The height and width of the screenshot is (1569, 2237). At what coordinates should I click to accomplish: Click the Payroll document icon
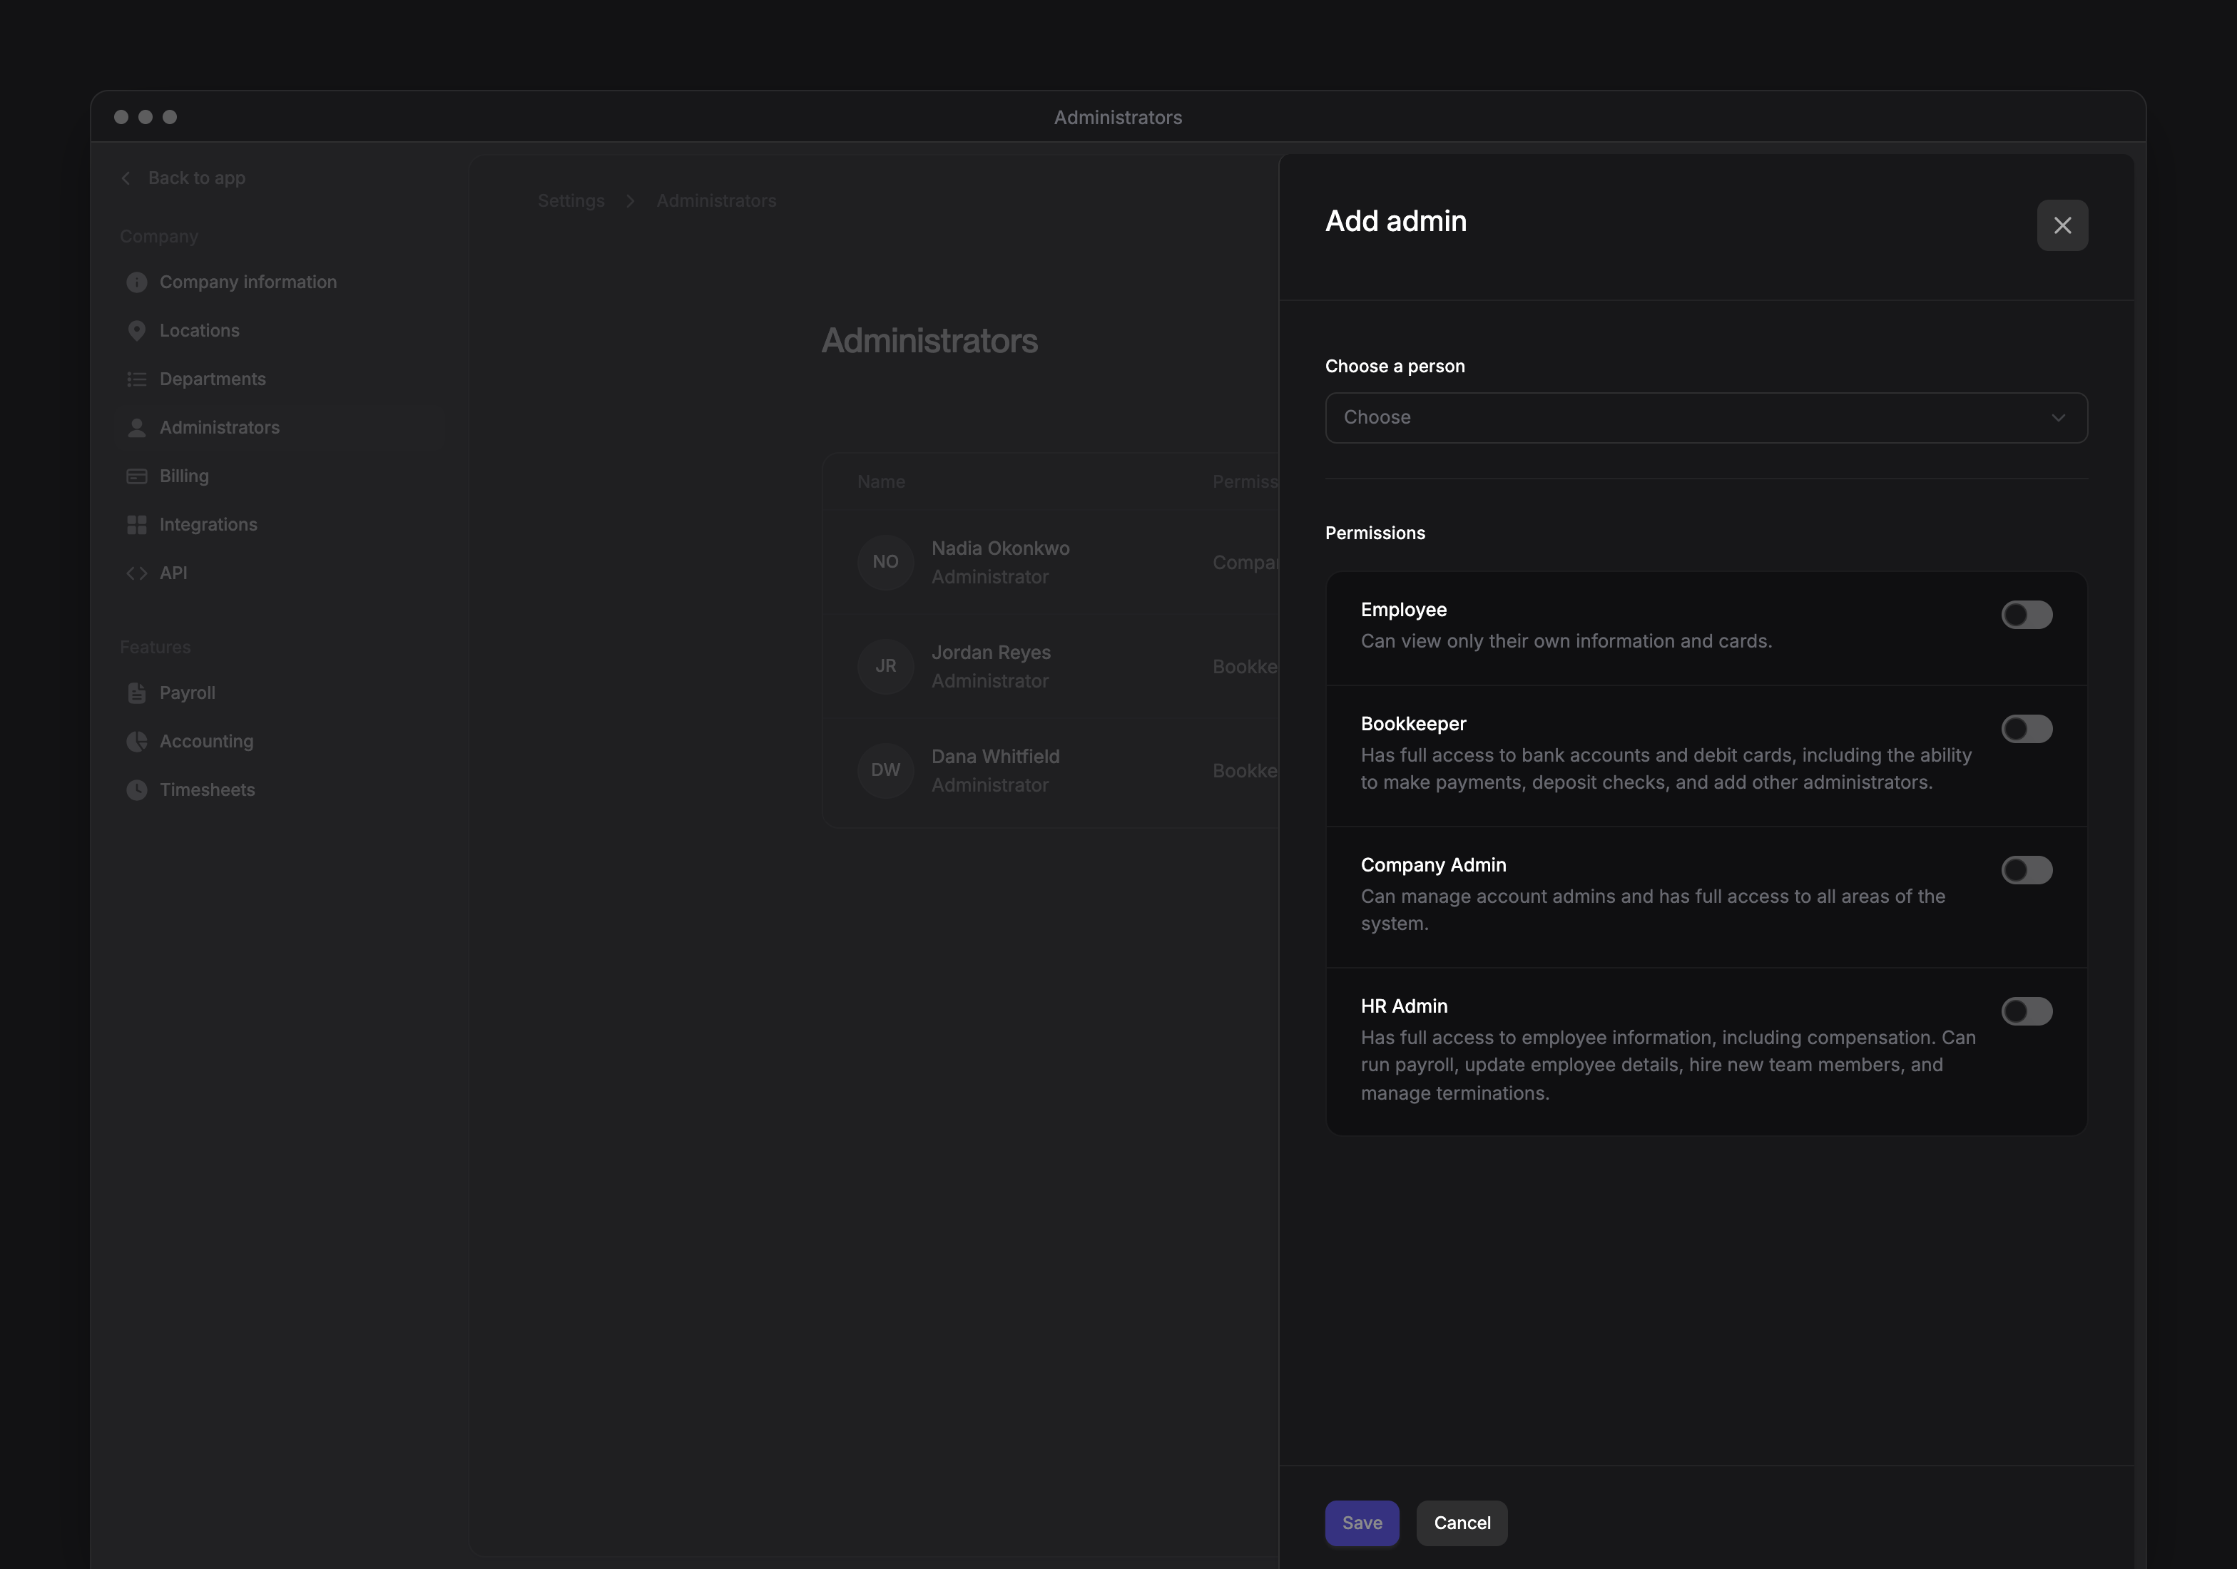pos(136,693)
